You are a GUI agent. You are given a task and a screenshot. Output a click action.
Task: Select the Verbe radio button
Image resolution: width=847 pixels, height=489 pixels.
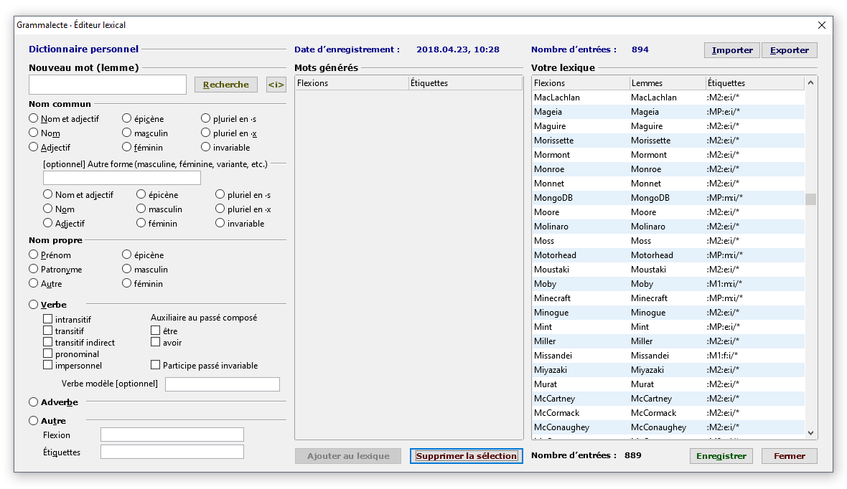(x=34, y=305)
